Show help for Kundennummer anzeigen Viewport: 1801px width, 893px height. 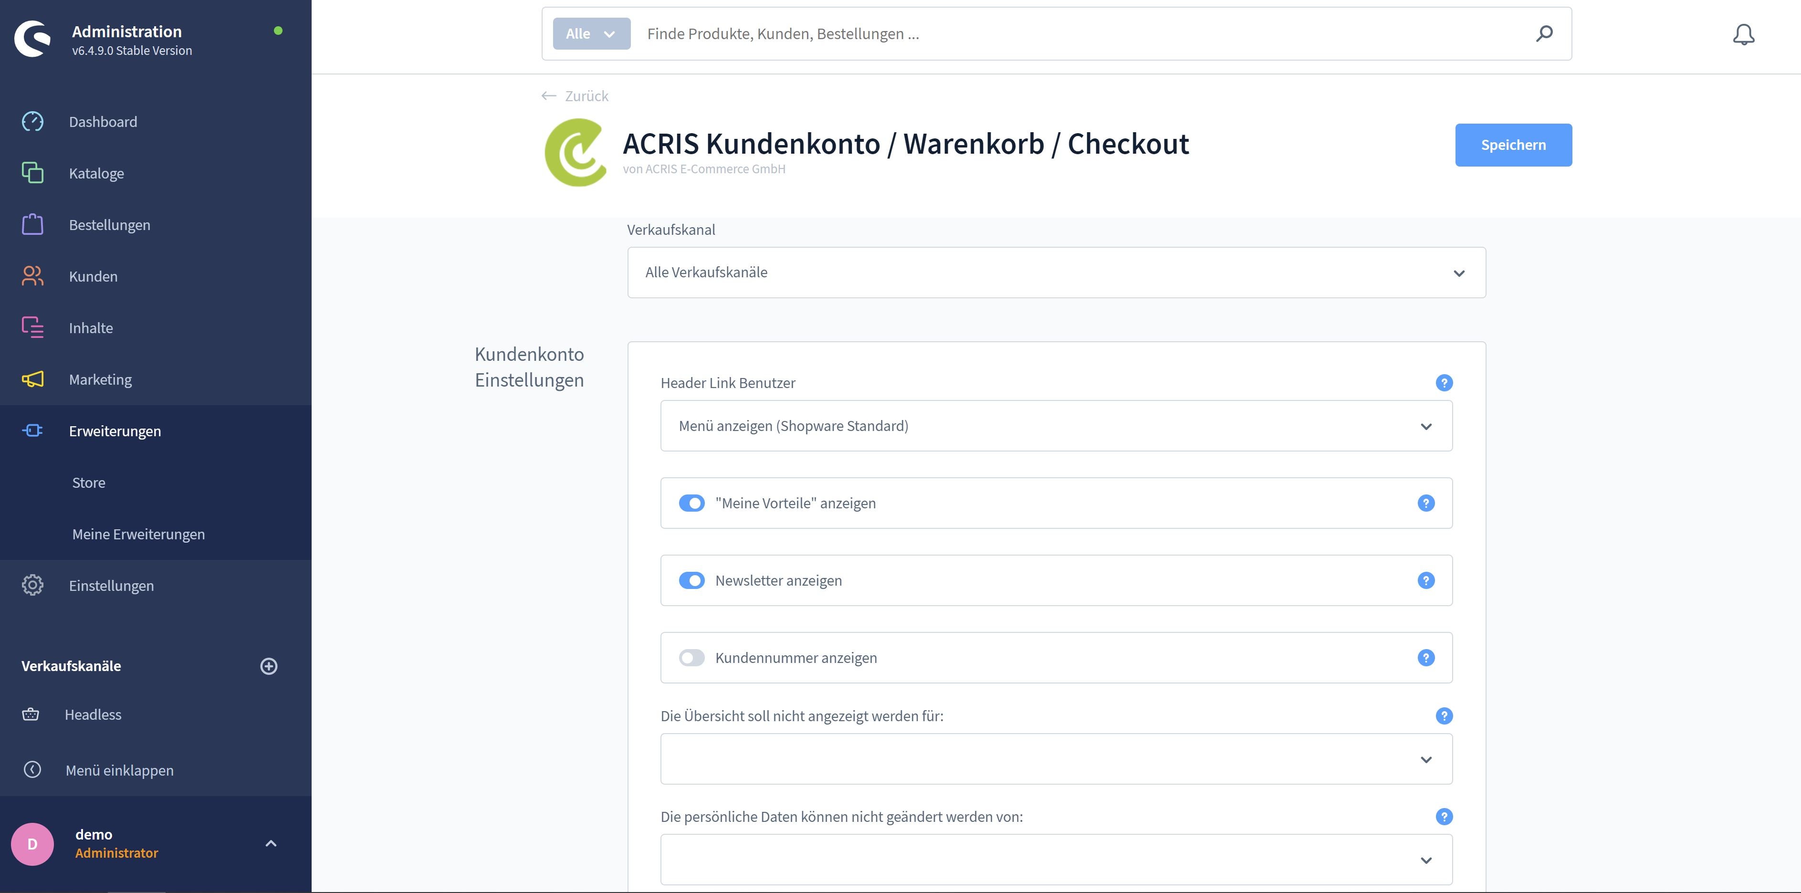coord(1426,657)
